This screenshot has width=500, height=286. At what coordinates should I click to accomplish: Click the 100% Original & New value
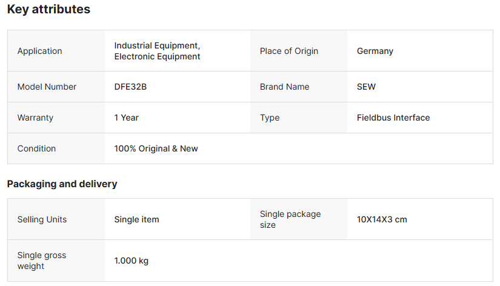(x=156, y=148)
